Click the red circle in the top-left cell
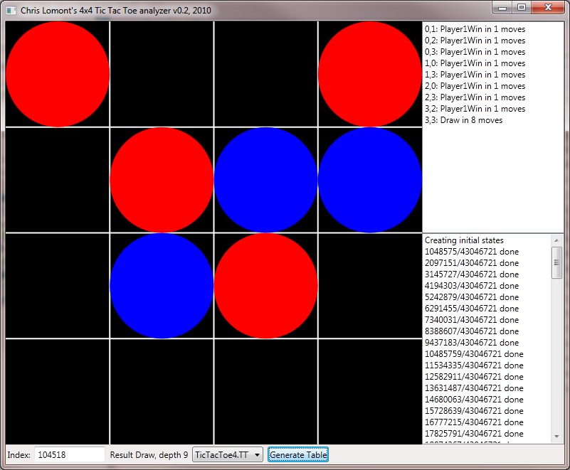The height and width of the screenshot is (470, 570). coord(57,74)
